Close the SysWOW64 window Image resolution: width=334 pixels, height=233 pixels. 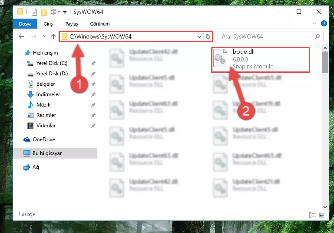click(x=319, y=12)
